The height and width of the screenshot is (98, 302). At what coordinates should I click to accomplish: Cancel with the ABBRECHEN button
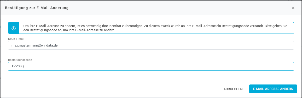233,89
